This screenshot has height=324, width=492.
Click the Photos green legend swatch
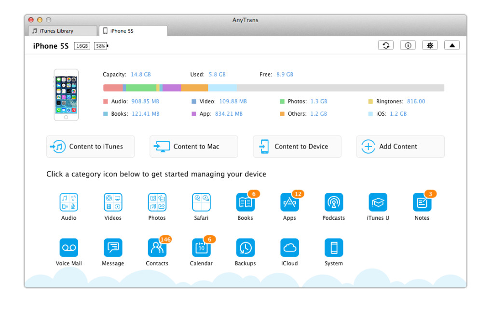282,102
